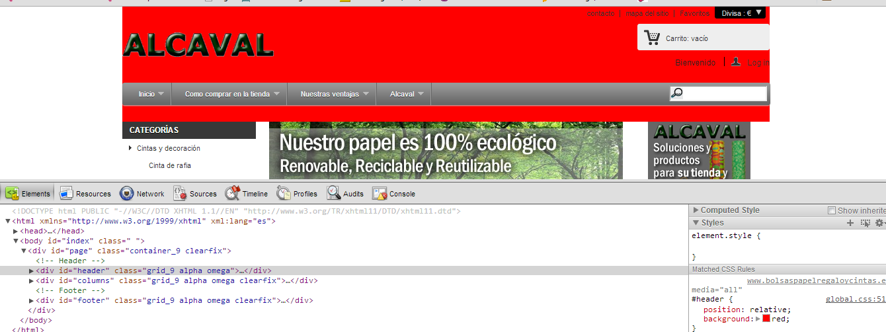Screen dimensions: 886x332
Task: Click the Log in link
Action: tap(758, 63)
